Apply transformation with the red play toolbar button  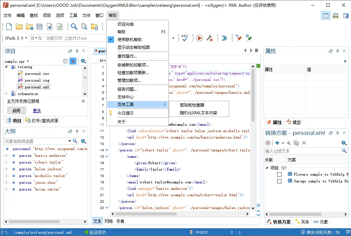pyautogui.click(x=199, y=38)
